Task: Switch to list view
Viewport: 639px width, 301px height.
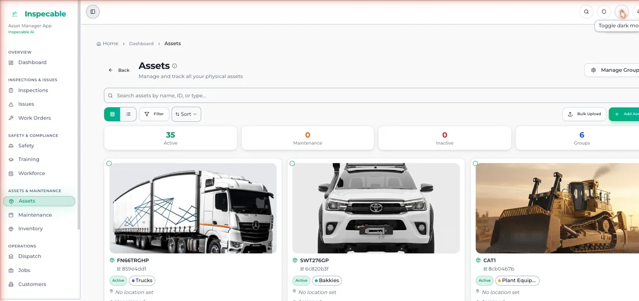Action: click(x=128, y=114)
